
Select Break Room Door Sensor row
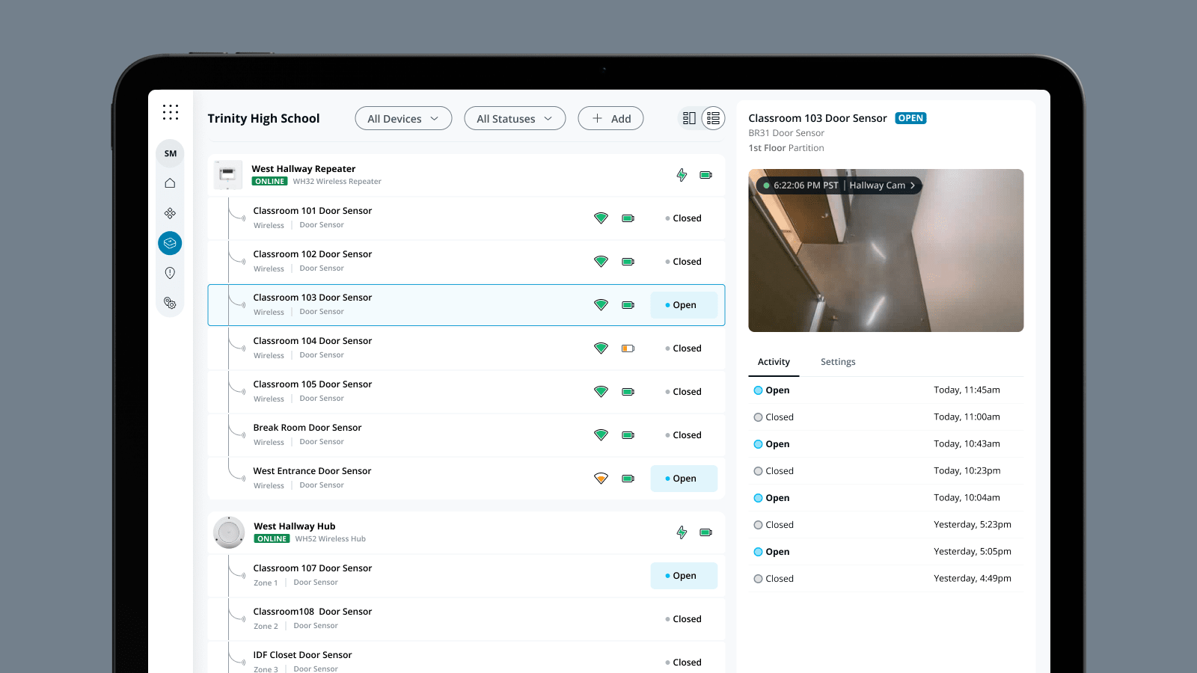click(466, 435)
